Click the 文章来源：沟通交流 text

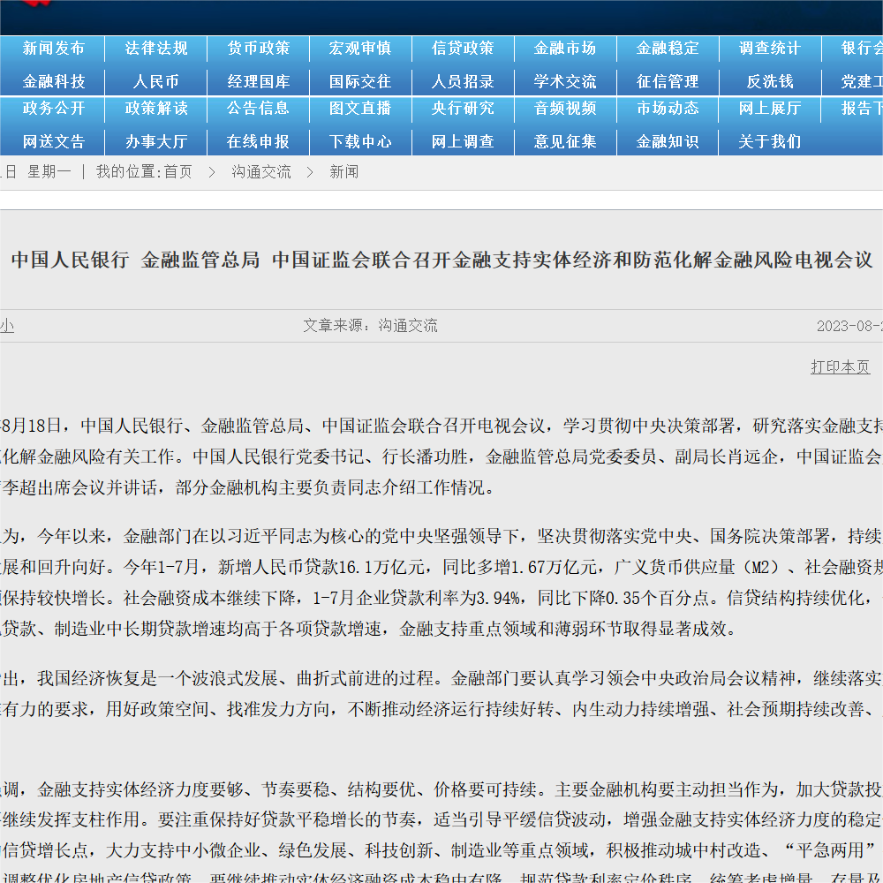(x=370, y=326)
